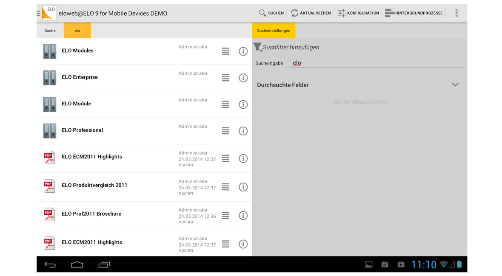Open the Sucheinstellungen tab
Viewport: 502px width, 276px height.
274,31
